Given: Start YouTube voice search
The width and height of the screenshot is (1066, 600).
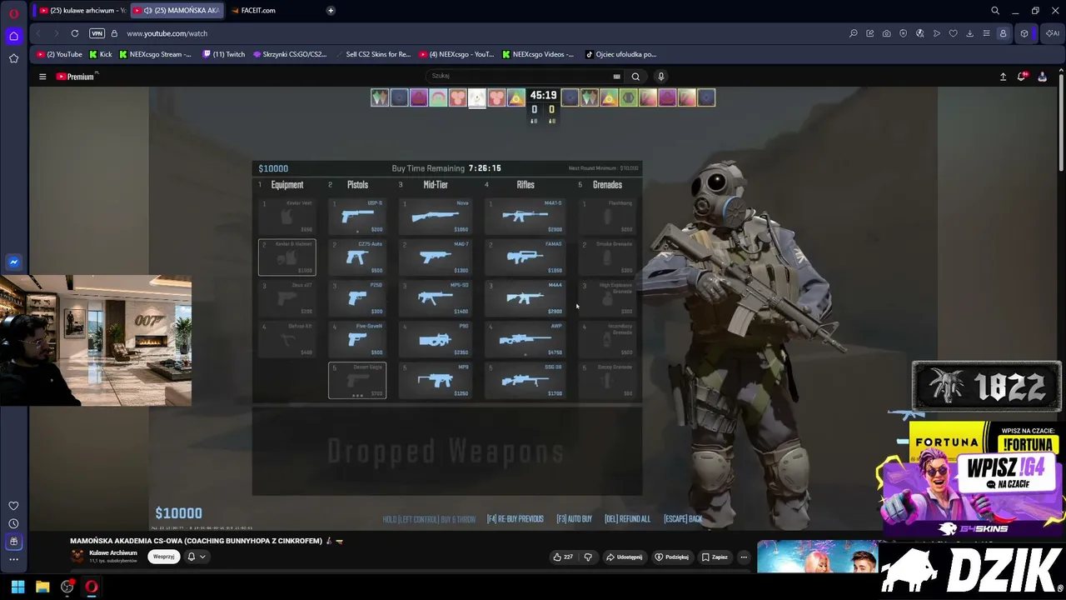Looking at the screenshot, I should [661, 77].
